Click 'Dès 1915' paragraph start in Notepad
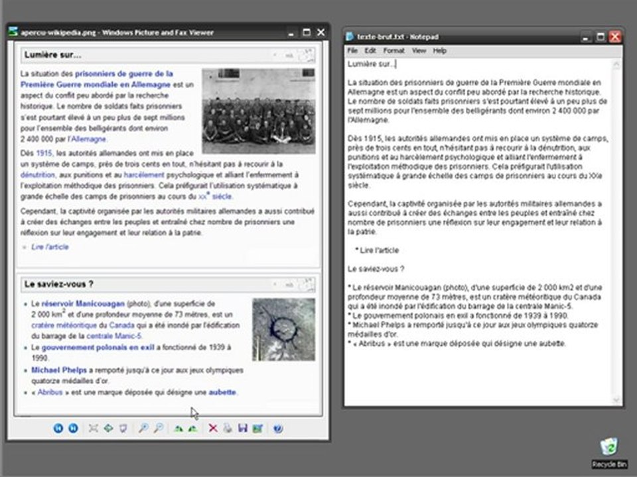 [x=364, y=138]
